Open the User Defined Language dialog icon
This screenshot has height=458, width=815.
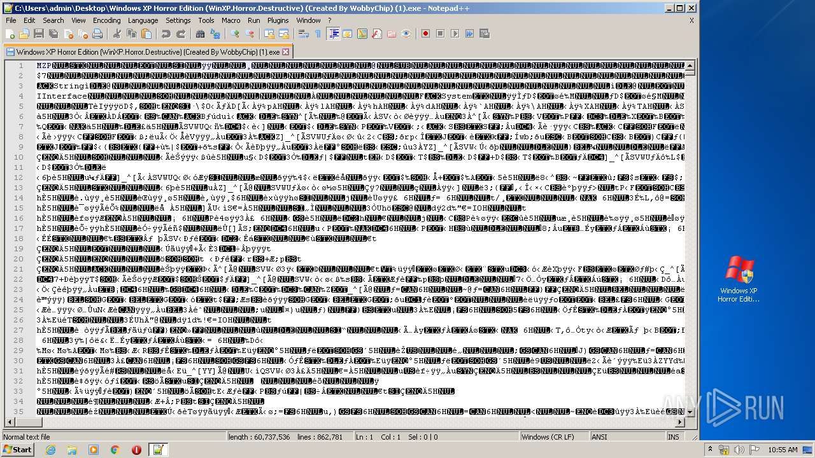tap(347, 34)
